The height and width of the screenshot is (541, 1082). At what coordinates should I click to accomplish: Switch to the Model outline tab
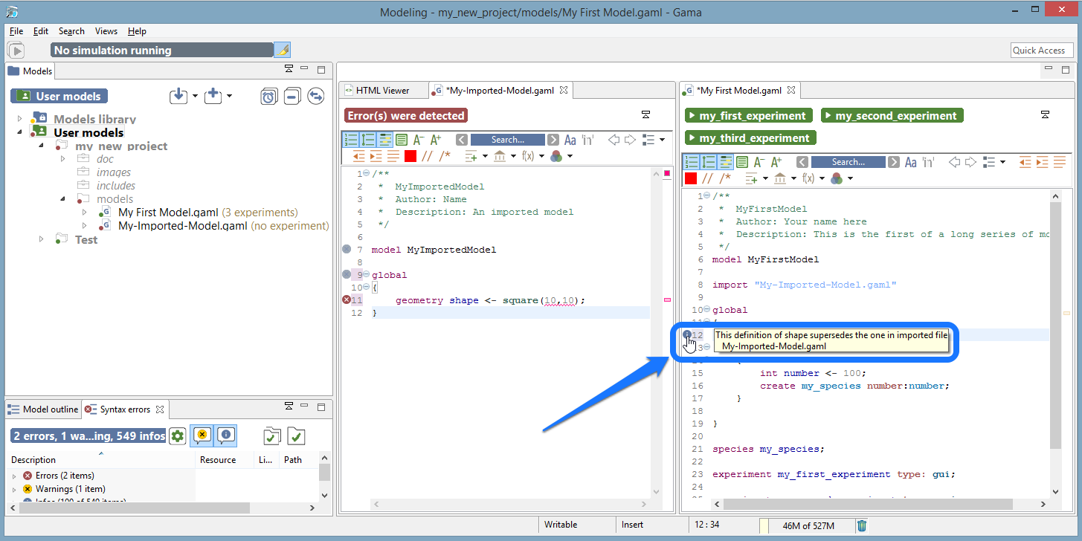[x=44, y=409]
